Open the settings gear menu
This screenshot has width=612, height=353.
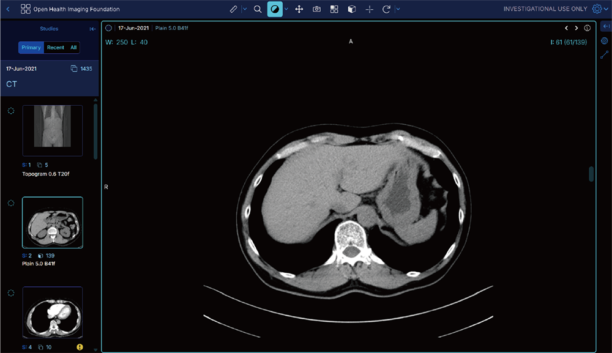pos(597,9)
